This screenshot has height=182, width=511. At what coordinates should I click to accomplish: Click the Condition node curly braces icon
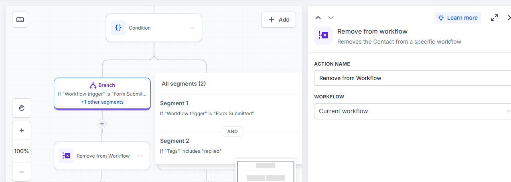pyautogui.click(x=118, y=28)
